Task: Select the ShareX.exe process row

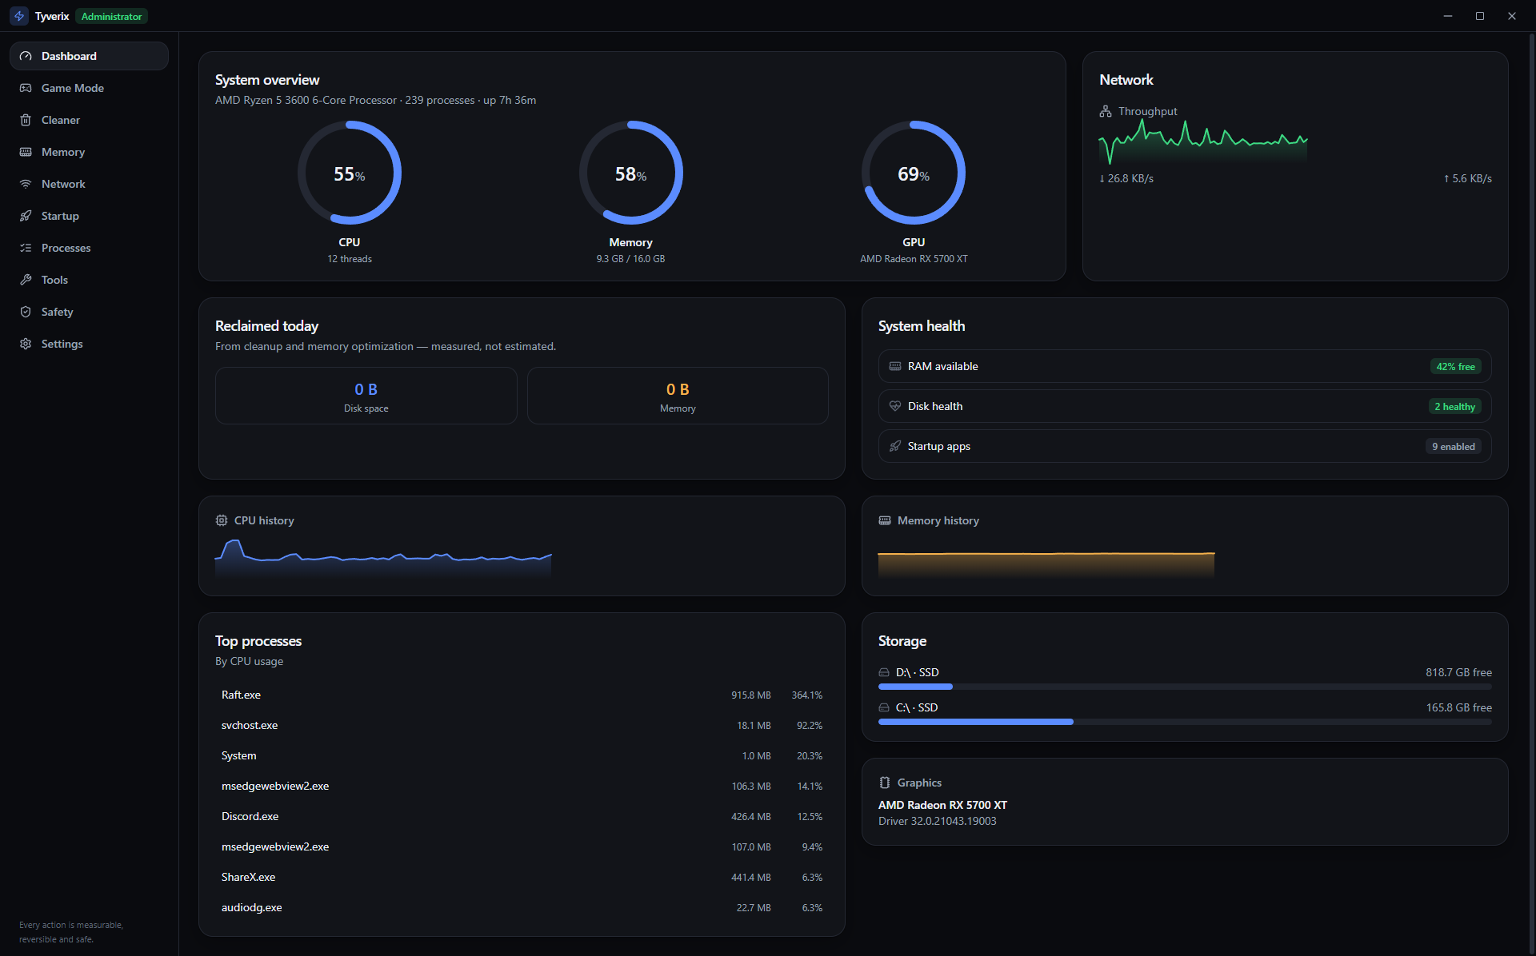Action: pyautogui.click(x=522, y=878)
